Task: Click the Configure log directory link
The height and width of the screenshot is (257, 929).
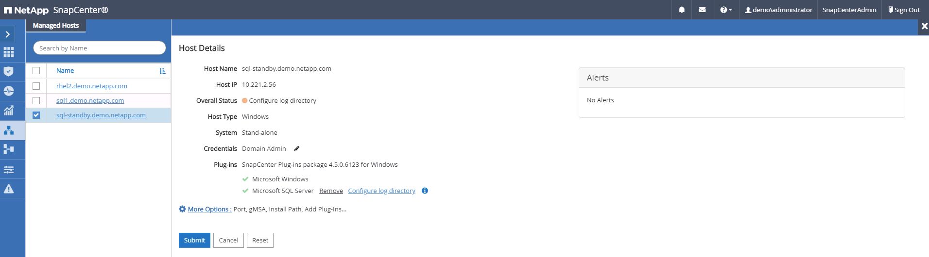Action: click(x=381, y=191)
